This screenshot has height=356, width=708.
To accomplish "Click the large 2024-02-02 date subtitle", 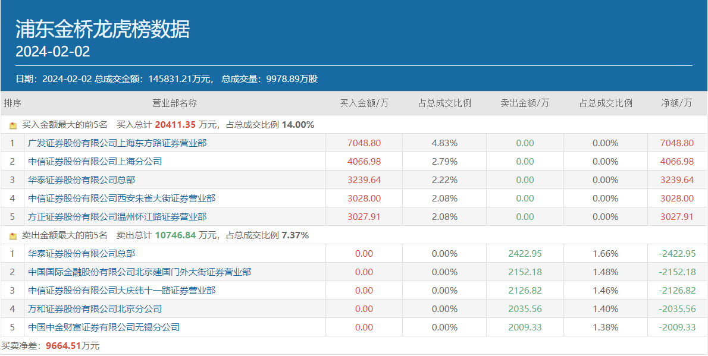I will coord(53,52).
